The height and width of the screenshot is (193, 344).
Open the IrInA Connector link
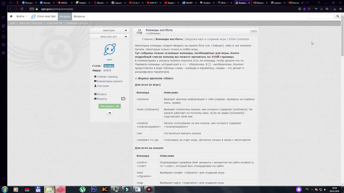239,39
